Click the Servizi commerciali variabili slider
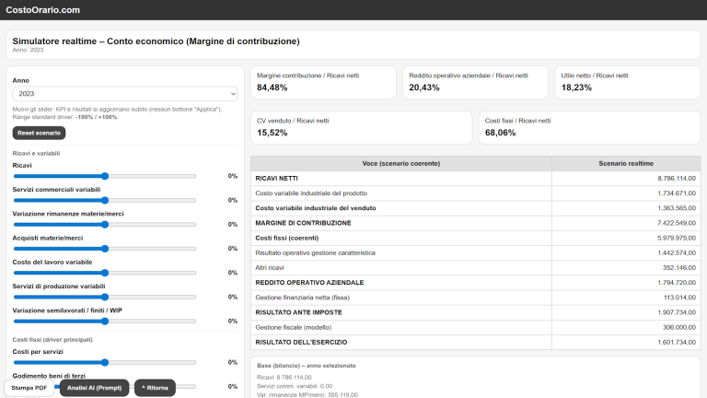Image resolution: width=707 pixels, height=398 pixels. coord(105,200)
